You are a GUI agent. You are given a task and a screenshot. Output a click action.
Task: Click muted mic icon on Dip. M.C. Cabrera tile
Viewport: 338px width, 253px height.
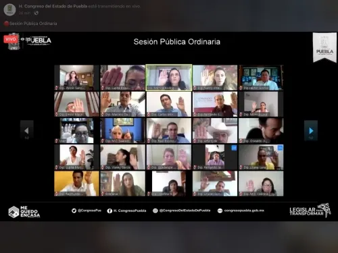tap(241, 194)
